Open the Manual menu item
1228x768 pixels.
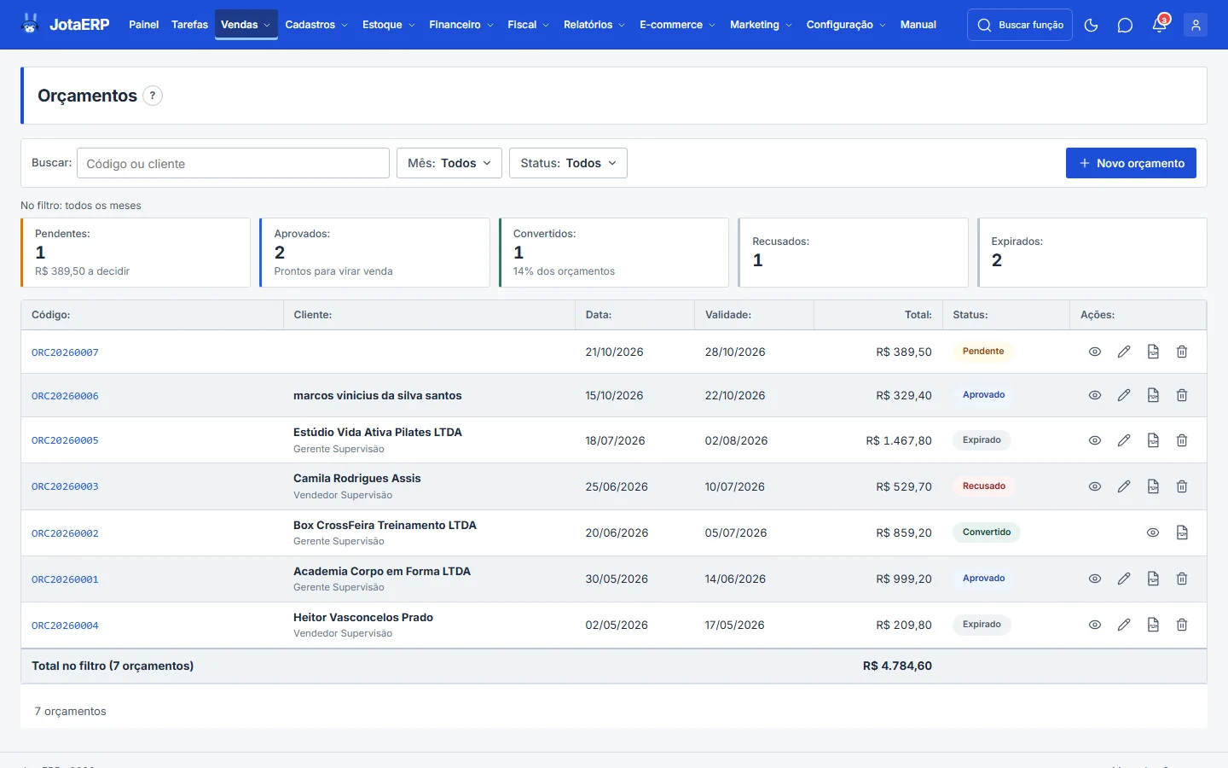pos(918,25)
